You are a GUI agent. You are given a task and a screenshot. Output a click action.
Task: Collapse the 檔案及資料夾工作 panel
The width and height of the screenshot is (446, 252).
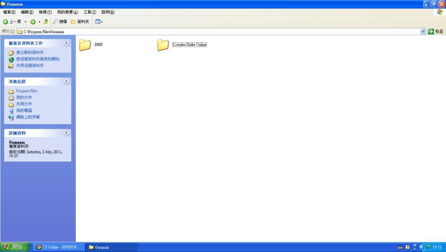click(66, 43)
